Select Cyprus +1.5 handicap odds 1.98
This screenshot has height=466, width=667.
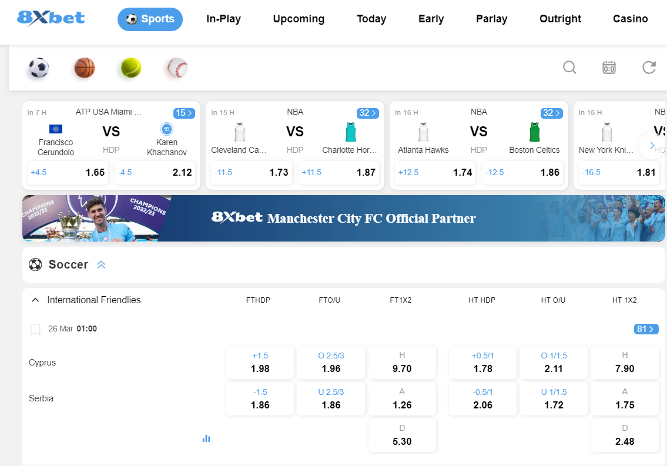coord(260,363)
